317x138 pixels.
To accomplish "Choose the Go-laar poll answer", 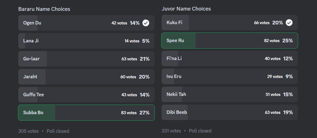I will pyautogui.click(x=86, y=59).
